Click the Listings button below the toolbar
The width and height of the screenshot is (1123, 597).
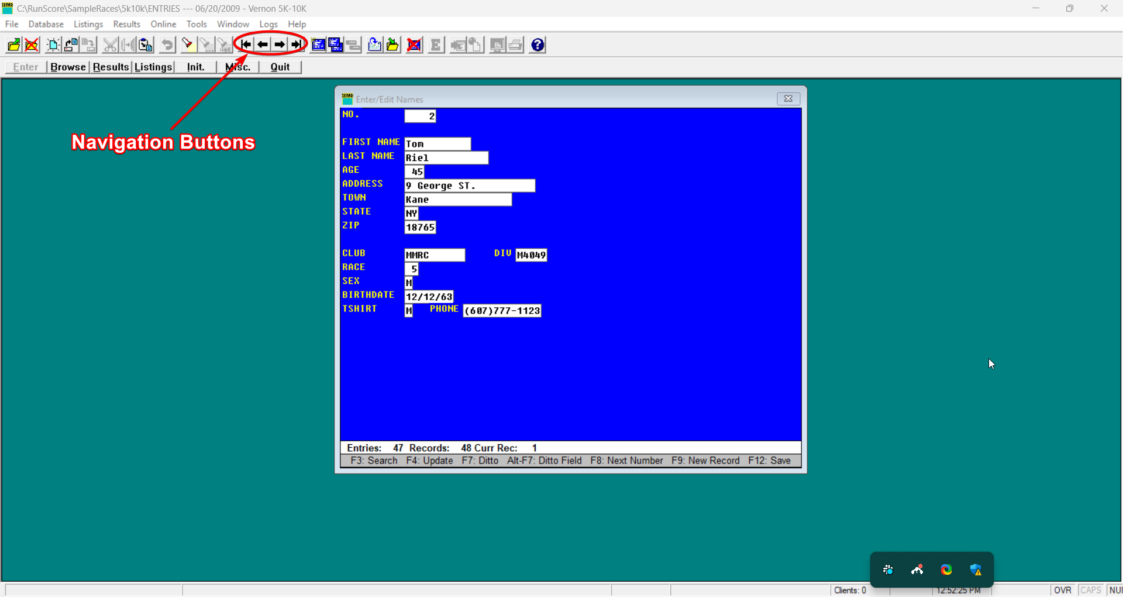pos(153,67)
